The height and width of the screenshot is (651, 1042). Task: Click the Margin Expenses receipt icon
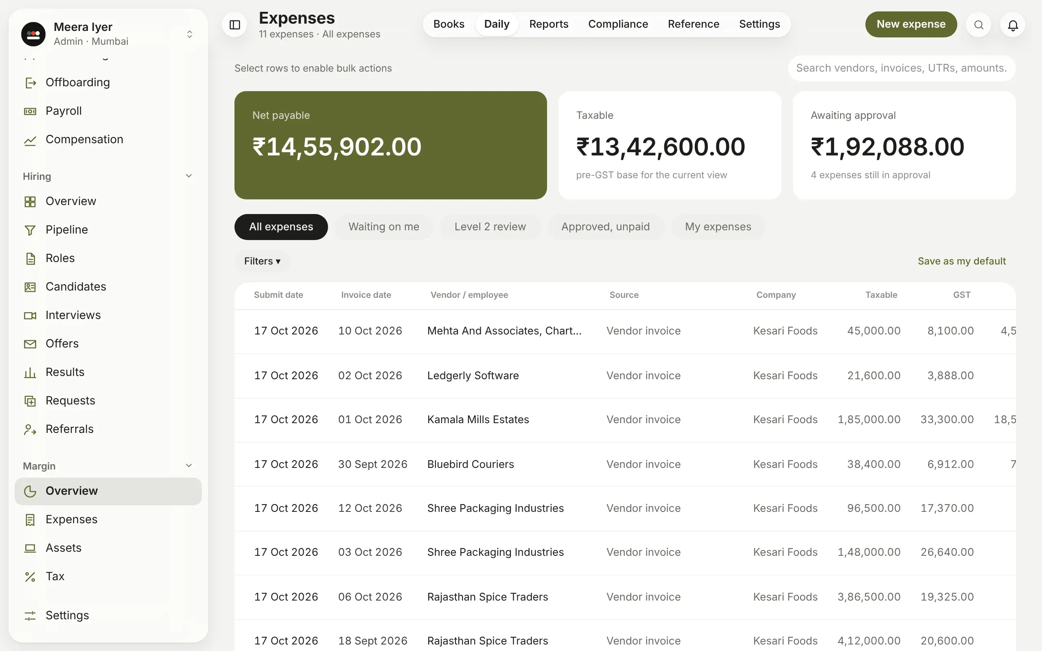click(30, 519)
